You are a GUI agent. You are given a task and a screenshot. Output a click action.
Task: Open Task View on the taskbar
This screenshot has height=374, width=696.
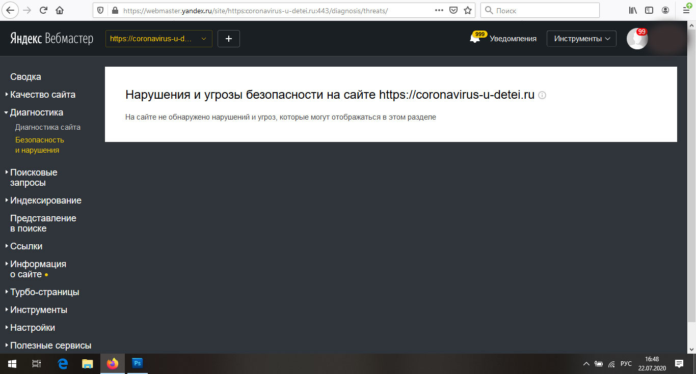pos(37,363)
